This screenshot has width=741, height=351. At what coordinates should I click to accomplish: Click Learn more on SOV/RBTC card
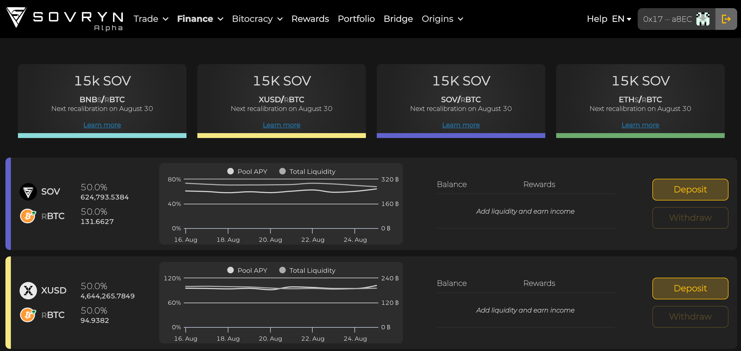point(461,125)
